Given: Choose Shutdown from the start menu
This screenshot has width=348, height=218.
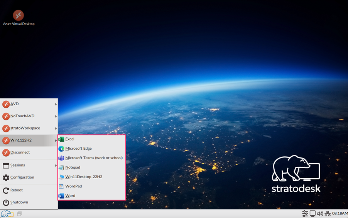Looking at the screenshot, I should (29, 203).
